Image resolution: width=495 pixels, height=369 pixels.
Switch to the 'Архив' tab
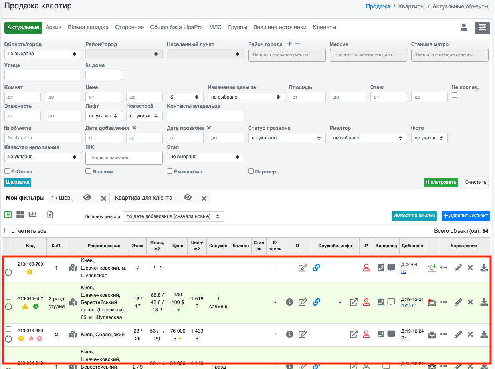point(53,28)
